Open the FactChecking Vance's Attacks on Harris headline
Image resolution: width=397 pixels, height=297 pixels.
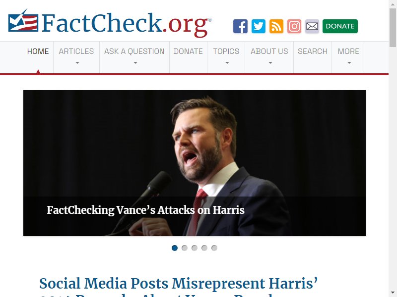[x=145, y=210]
